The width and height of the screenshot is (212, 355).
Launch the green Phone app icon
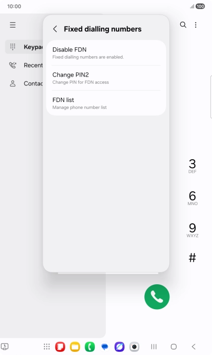pyautogui.click(x=90, y=347)
